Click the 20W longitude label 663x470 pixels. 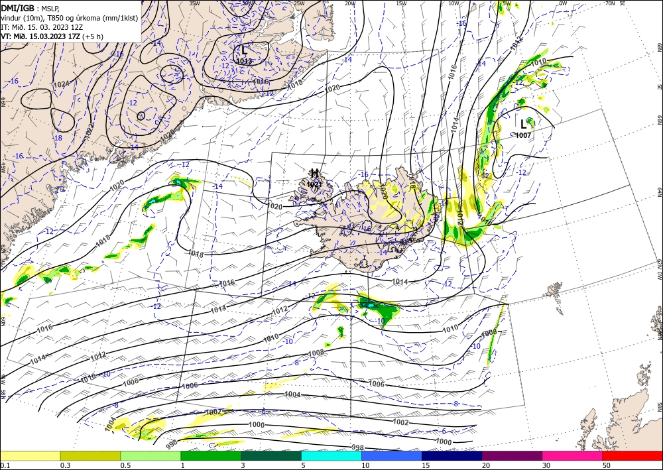pyautogui.click(x=349, y=3)
